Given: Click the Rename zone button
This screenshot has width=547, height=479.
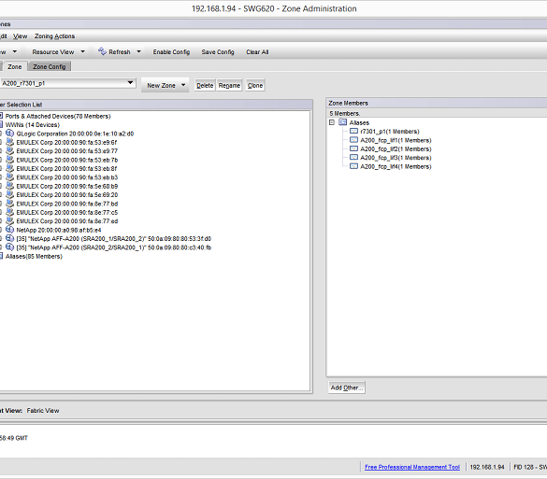Looking at the screenshot, I should tap(229, 85).
